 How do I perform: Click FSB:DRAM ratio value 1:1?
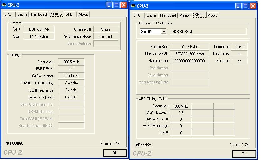71,69
